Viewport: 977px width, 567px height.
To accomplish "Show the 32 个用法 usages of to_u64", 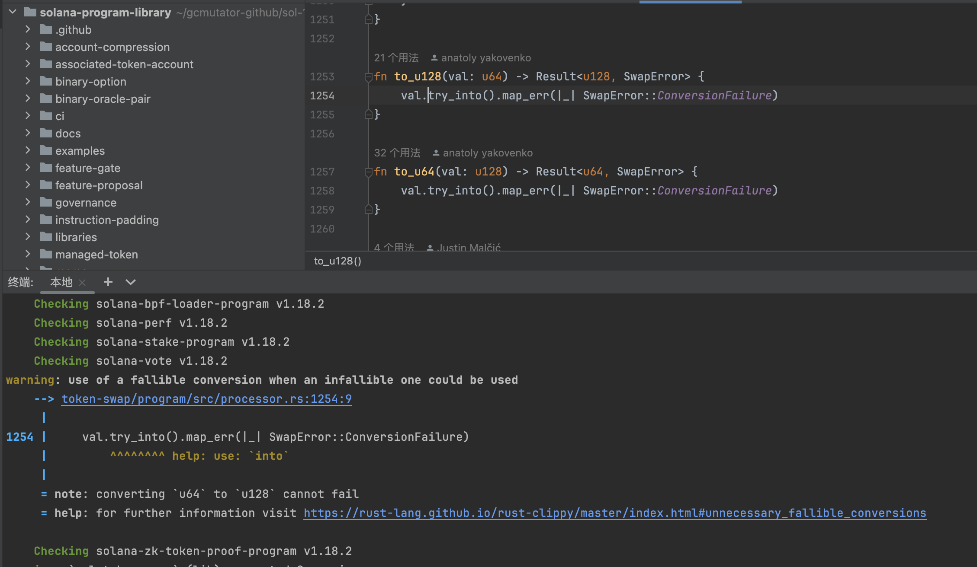I will tap(397, 153).
